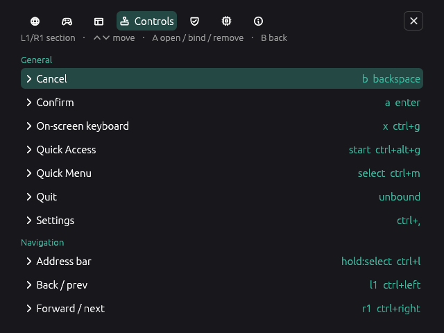Select the Quit row label
The image size is (444, 333).
[46, 197]
